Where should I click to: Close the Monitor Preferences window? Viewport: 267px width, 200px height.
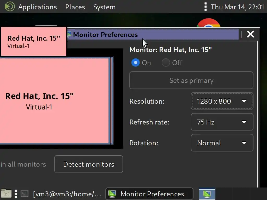coord(251,34)
